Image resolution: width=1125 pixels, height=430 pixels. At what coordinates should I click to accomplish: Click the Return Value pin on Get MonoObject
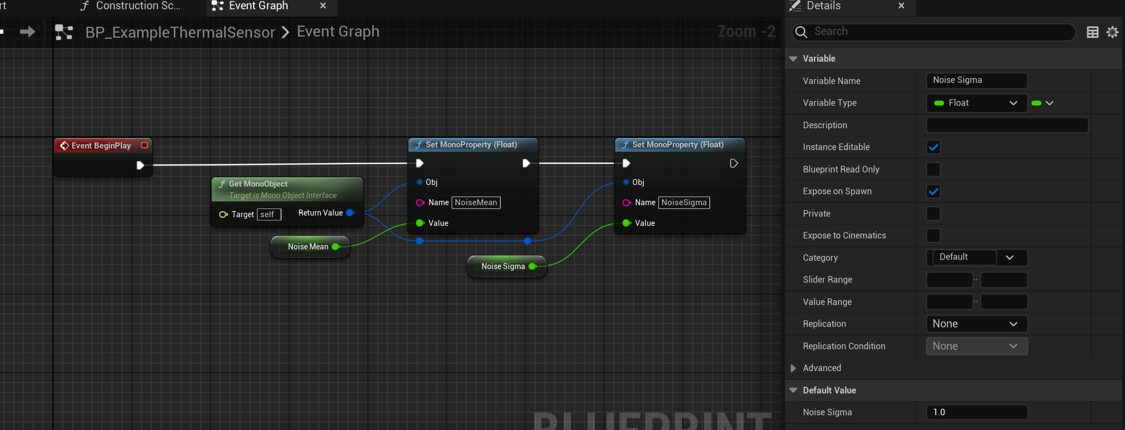[350, 213]
